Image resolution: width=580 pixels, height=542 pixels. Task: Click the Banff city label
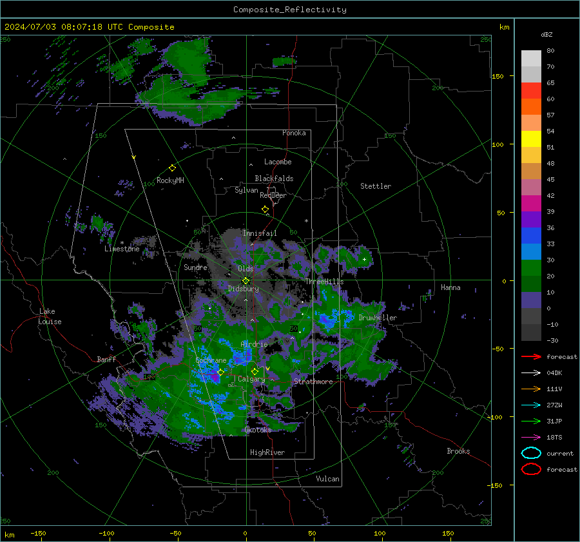click(106, 359)
